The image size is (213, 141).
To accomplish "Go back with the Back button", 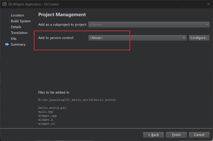I will click(154, 135).
